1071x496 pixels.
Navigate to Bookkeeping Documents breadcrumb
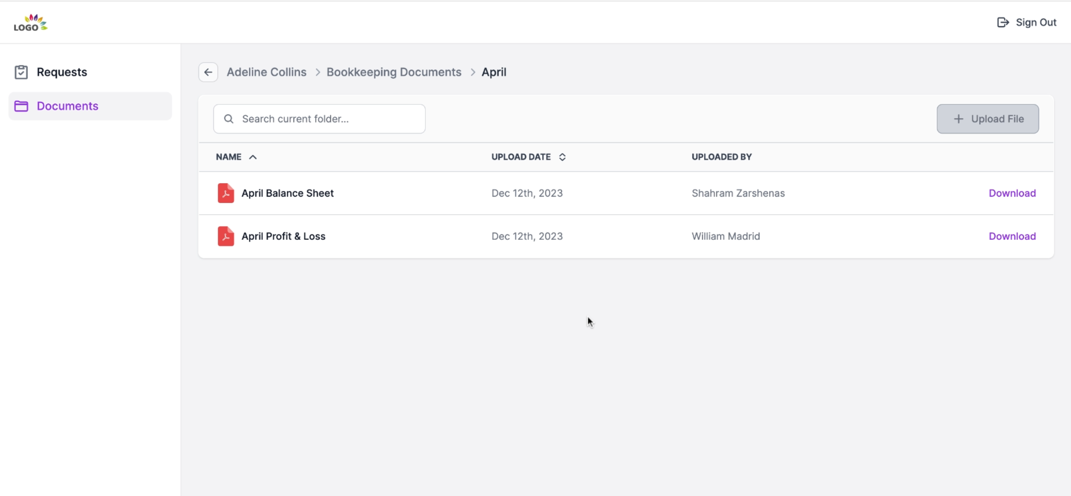(394, 72)
